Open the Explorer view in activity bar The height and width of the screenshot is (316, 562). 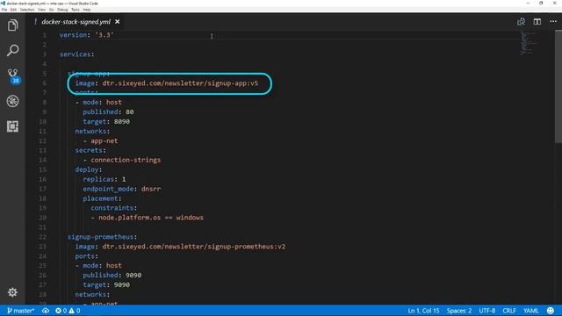pyautogui.click(x=12, y=25)
